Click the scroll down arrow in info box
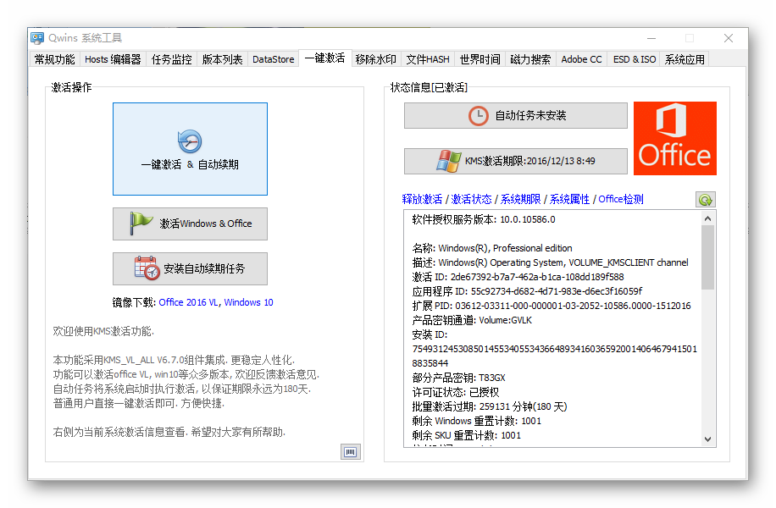776x508 pixels. tap(708, 439)
